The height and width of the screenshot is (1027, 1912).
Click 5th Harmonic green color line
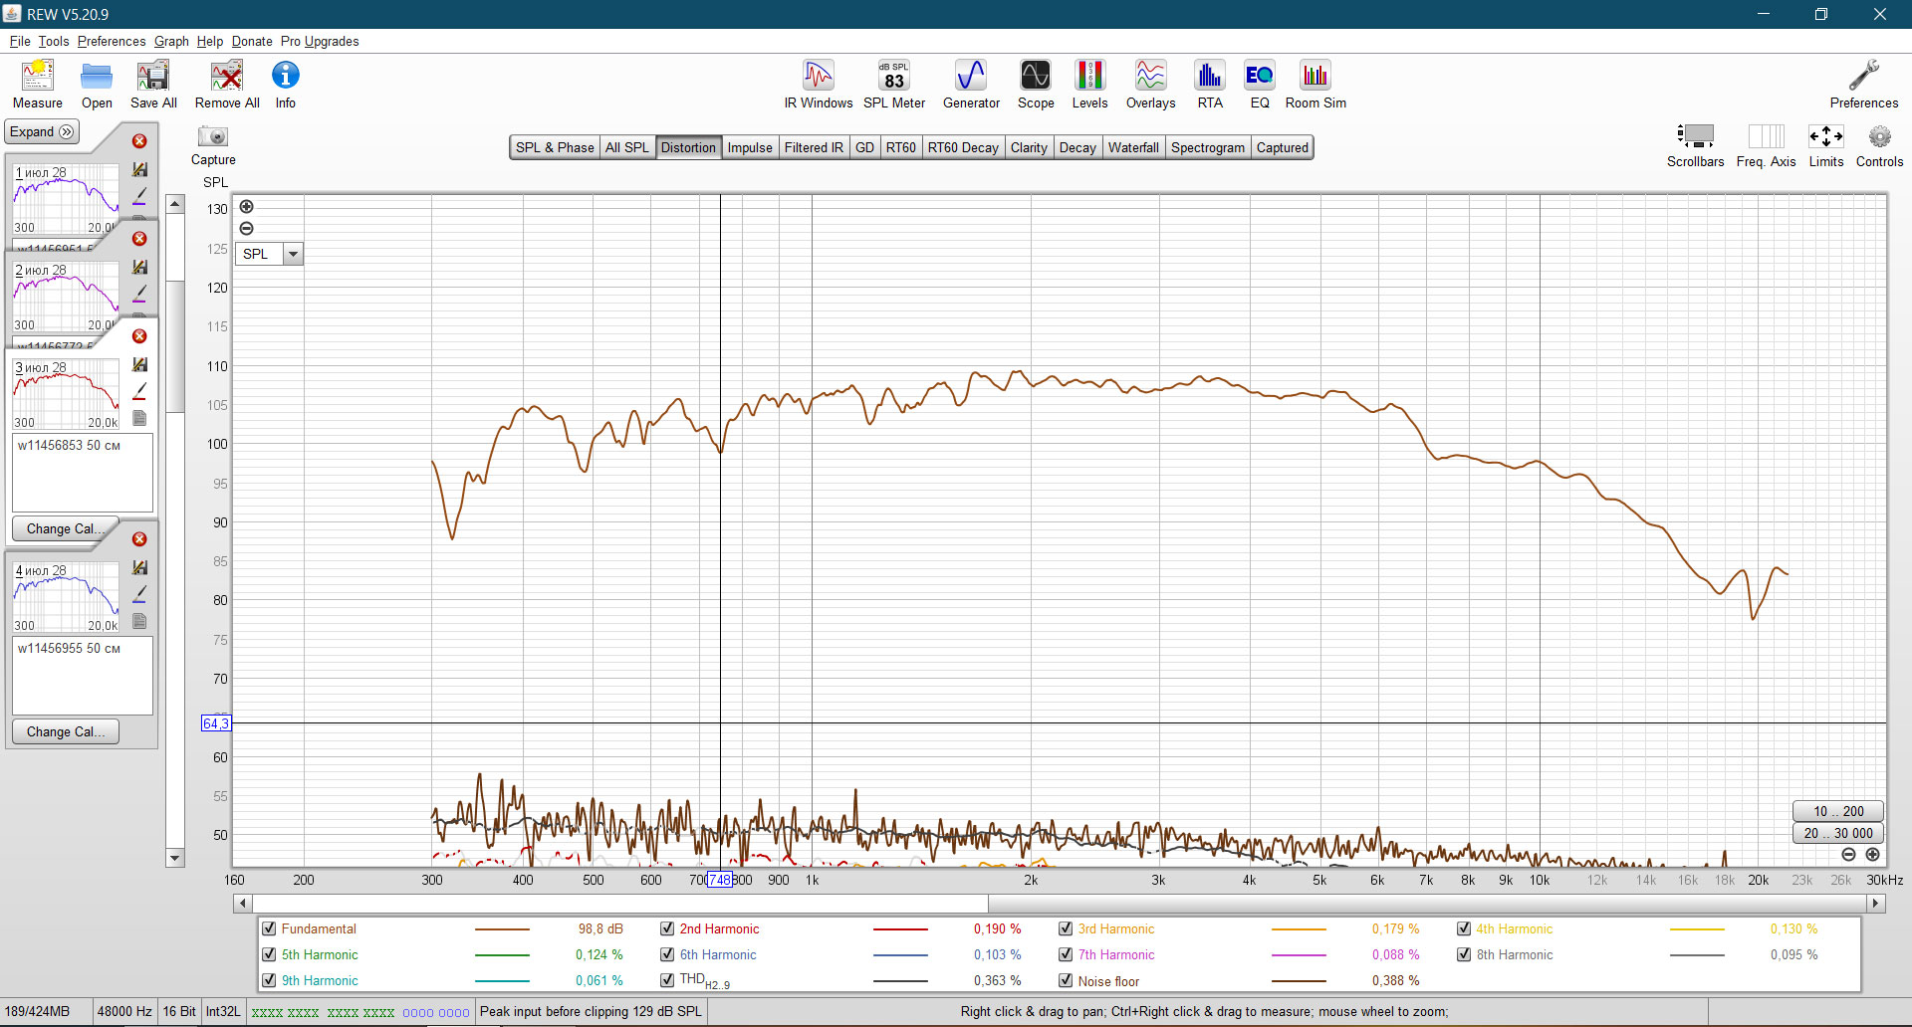(x=502, y=955)
